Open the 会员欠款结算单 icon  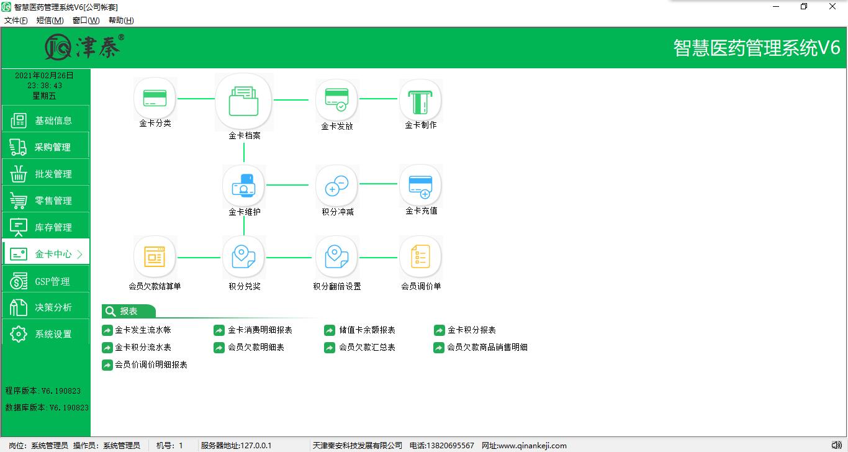point(155,257)
